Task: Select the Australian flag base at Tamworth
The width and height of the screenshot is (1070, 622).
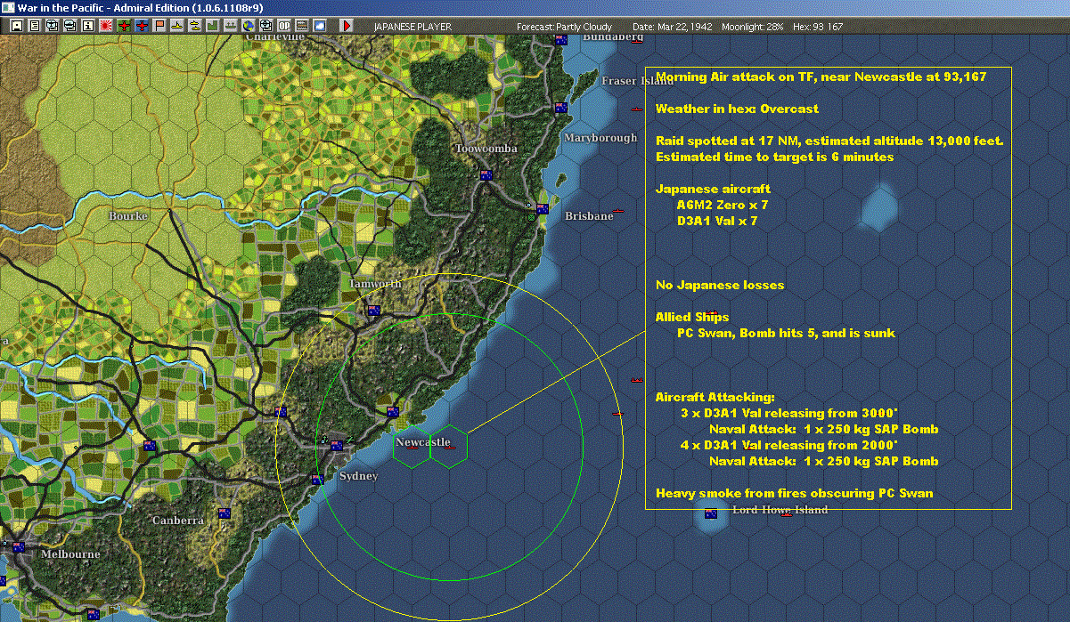Action: click(x=374, y=310)
